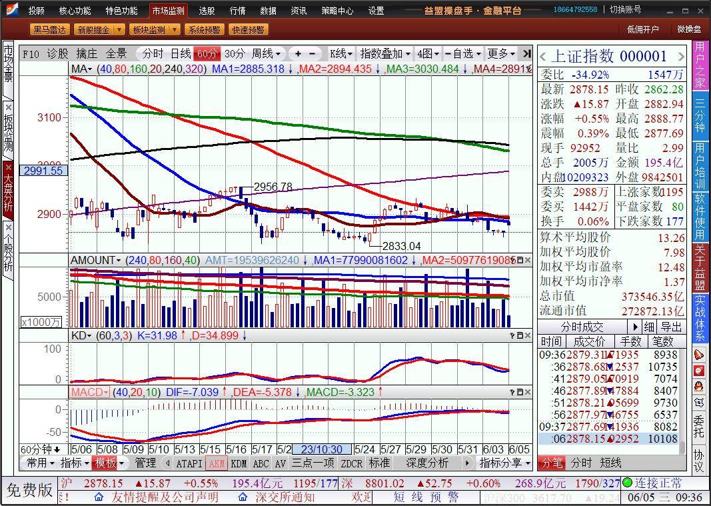The height and width of the screenshot is (506, 711).
Task: Switch chart to 日线 period
Action: point(181,54)
